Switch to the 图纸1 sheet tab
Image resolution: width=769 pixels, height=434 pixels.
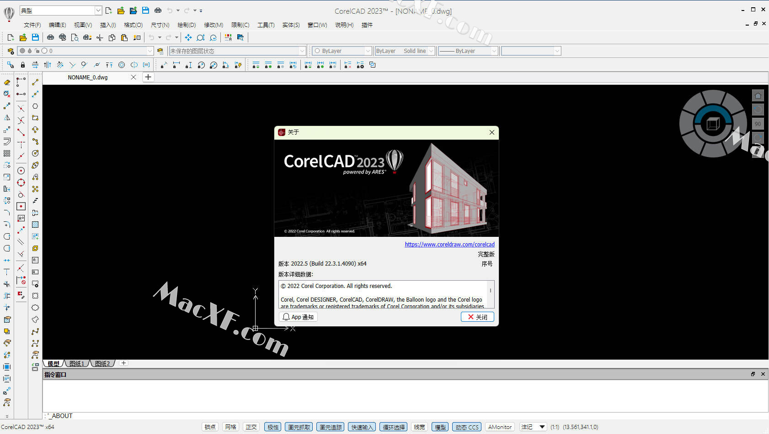tap(77, 364)
